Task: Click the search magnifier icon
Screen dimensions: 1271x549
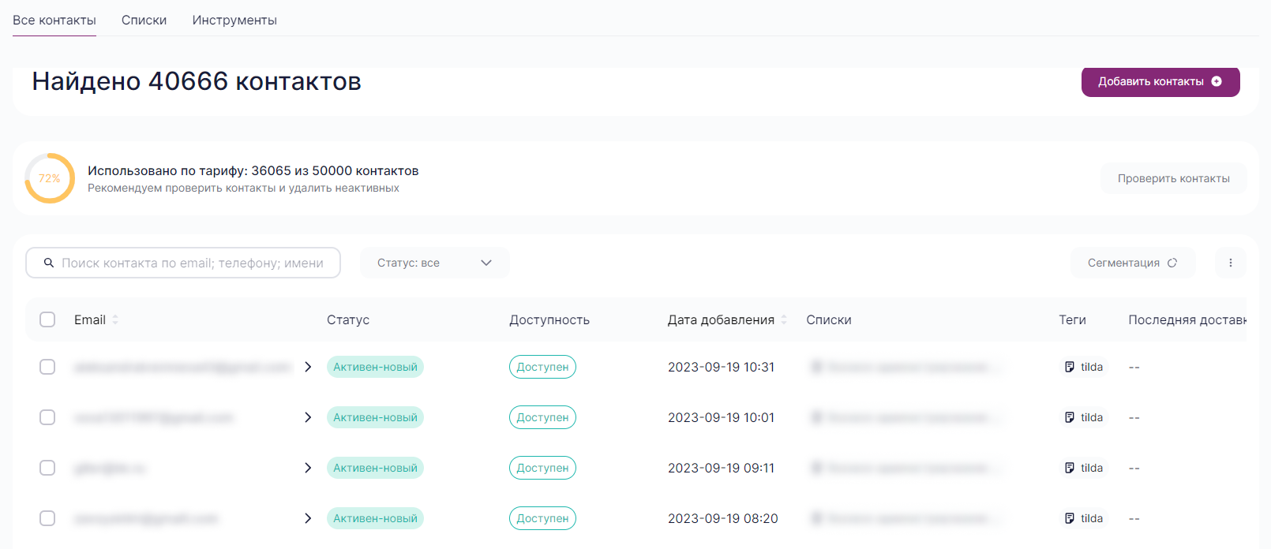Action: [x=49, y=263]
